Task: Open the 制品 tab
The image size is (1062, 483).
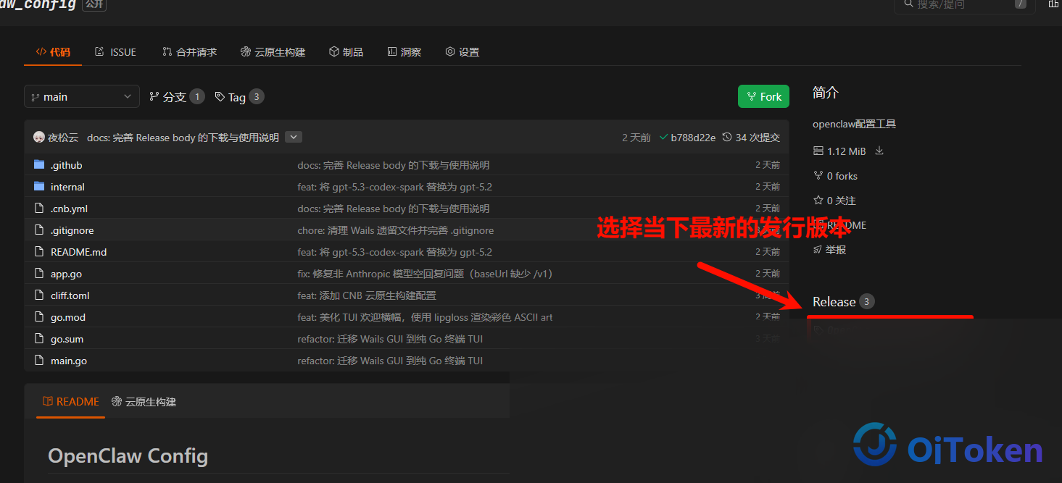Action: click(x=346, y=52)
